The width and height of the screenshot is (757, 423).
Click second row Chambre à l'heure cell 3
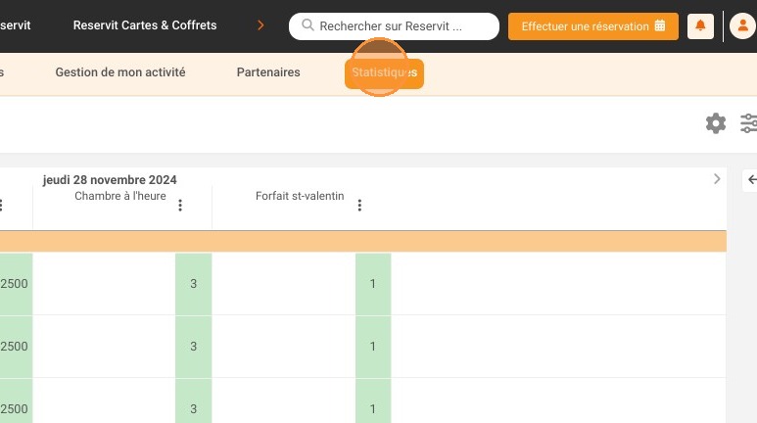click(194, 347)
